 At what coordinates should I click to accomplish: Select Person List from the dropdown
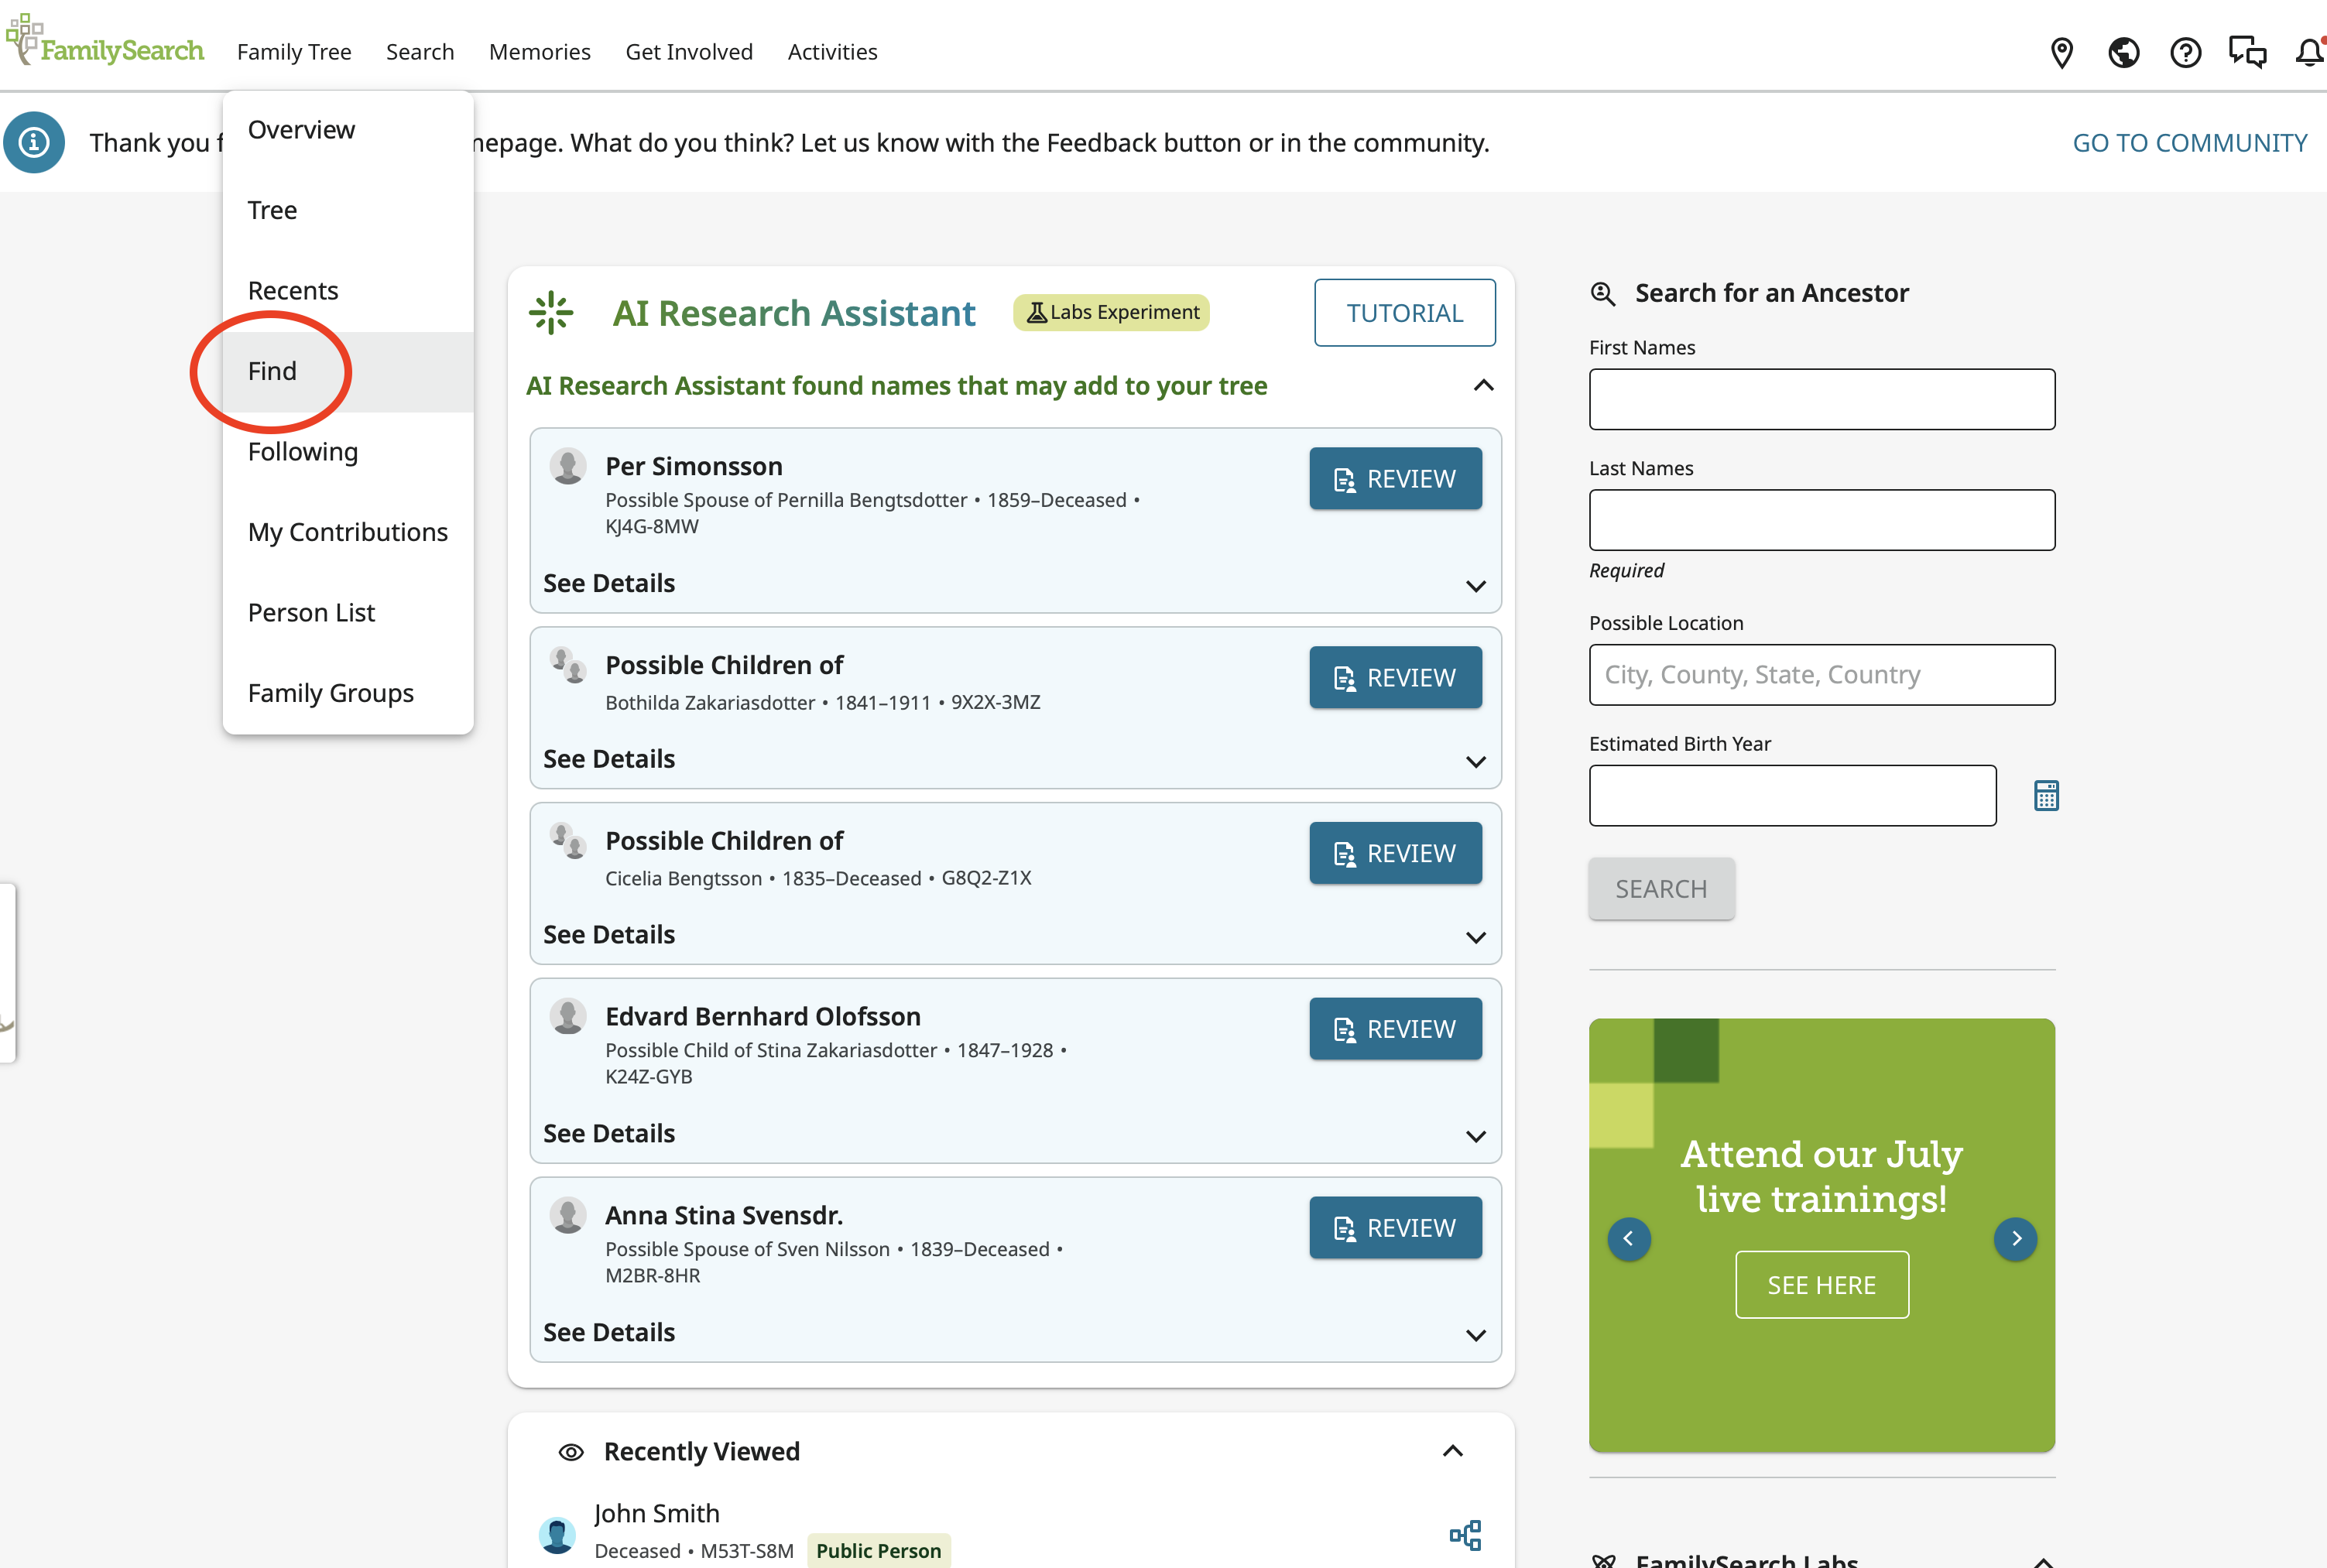coord(348,613)
